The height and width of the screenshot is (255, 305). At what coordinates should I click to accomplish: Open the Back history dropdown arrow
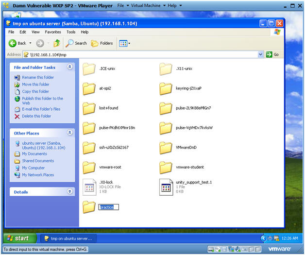[x=30, y=43]
